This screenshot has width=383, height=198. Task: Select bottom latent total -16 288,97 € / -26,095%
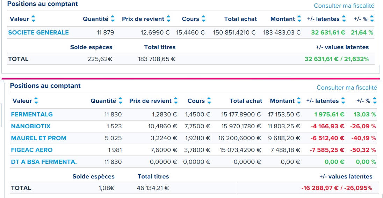337,188
